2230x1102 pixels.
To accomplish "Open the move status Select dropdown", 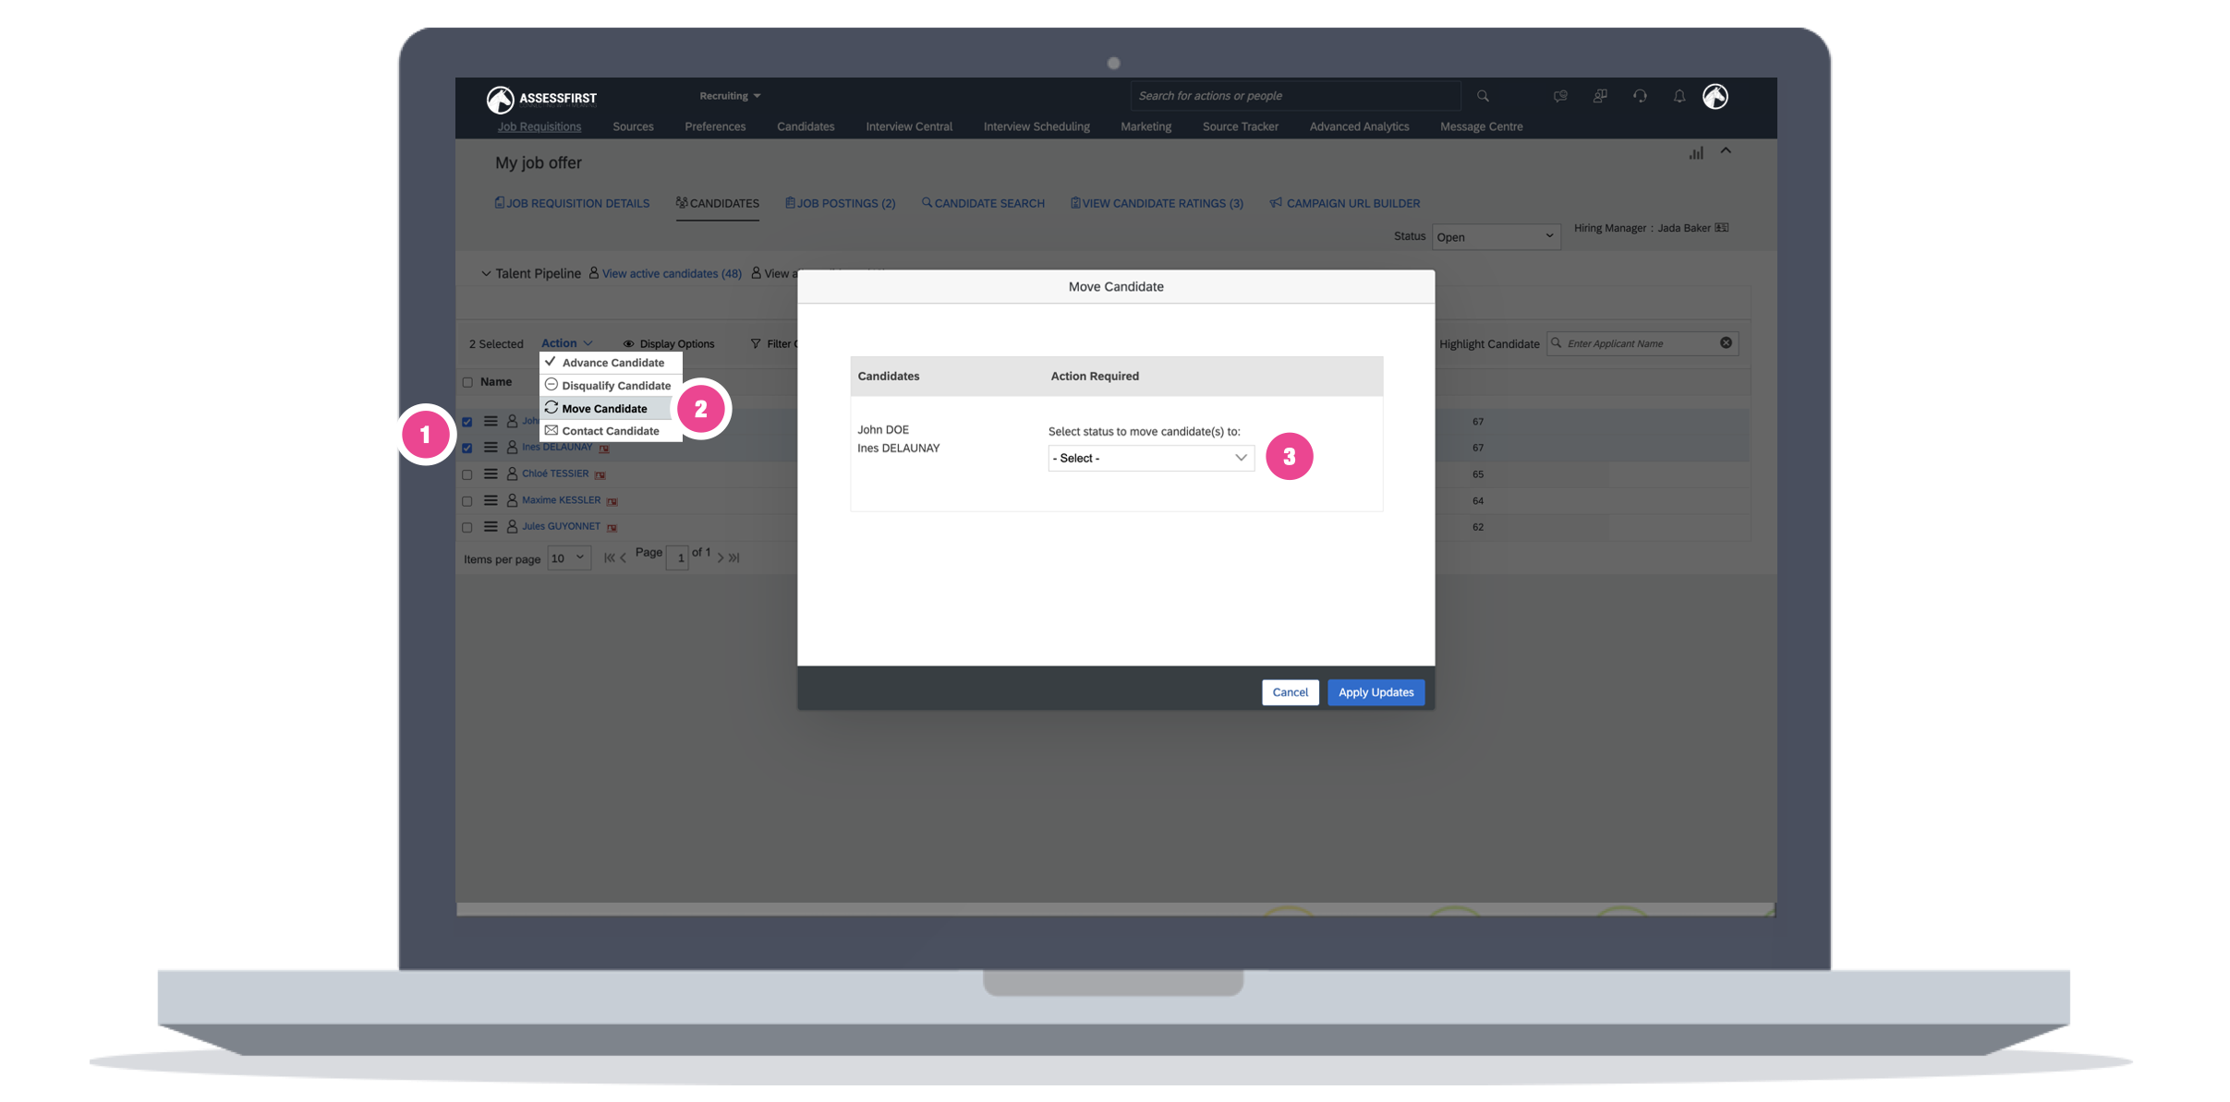I will coord(1150,459).
